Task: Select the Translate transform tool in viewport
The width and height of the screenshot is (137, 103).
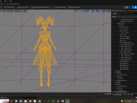Action: click(x=77, y=11)
